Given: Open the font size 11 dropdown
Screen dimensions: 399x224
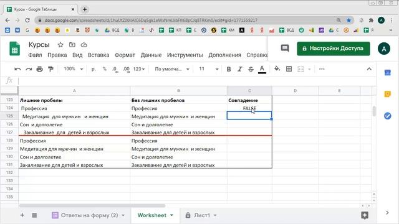Looking at the screenshot, I should pyautogui.click(x=209, y=69).
